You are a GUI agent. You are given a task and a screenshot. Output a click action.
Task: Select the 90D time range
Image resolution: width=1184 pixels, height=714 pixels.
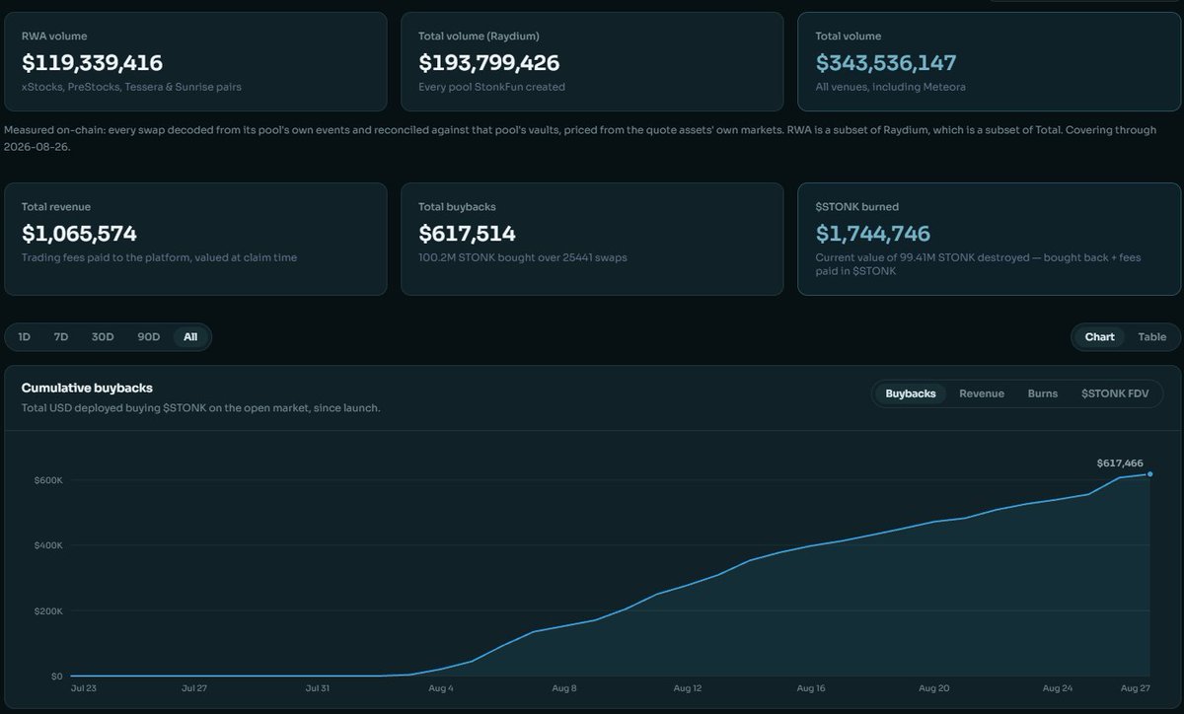point(148,337)
